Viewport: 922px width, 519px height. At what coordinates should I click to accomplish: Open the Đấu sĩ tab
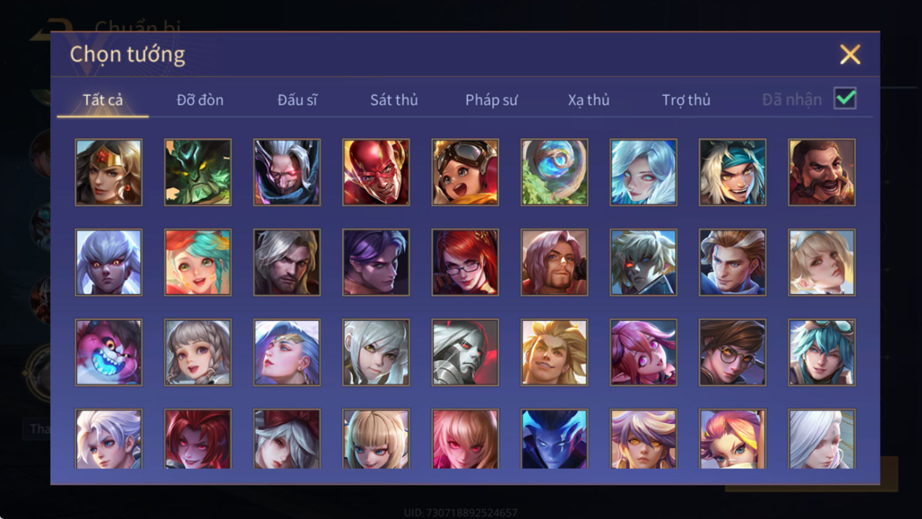pos(297,100)
